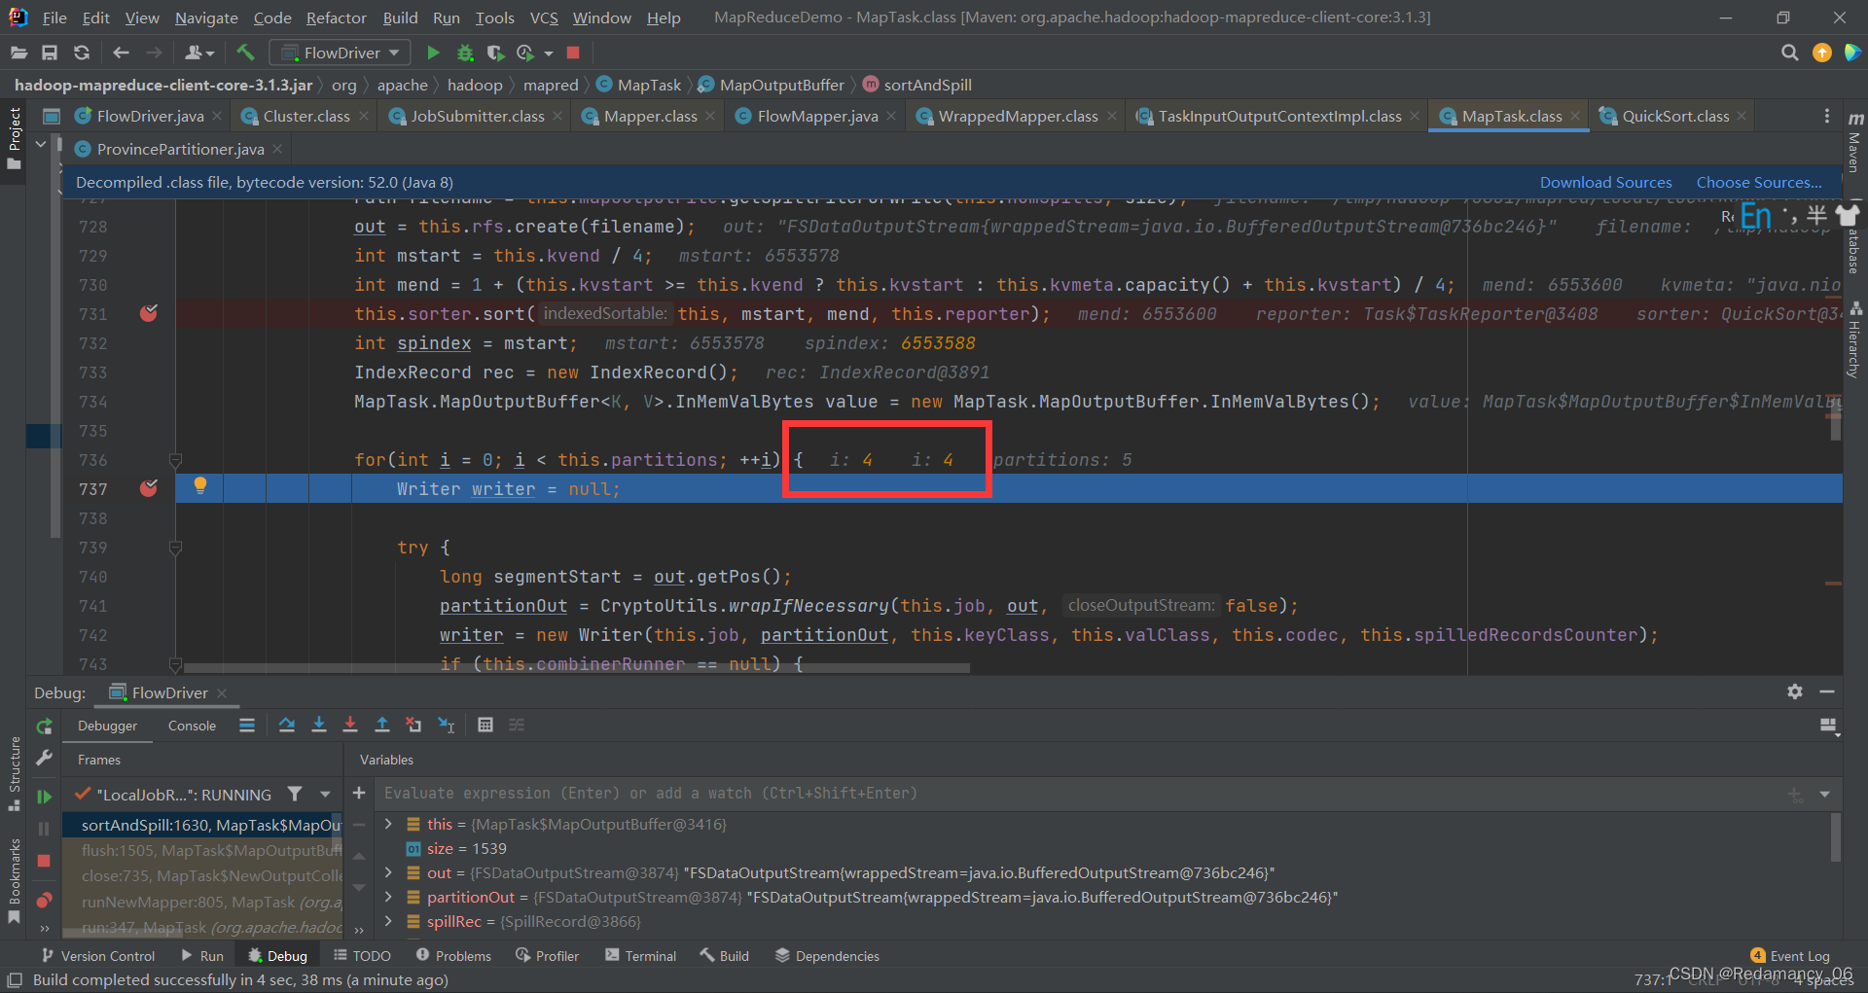Screen dimensions: 1868x993
Task: Click the Download Sources link
Action: coord(1605,182)
